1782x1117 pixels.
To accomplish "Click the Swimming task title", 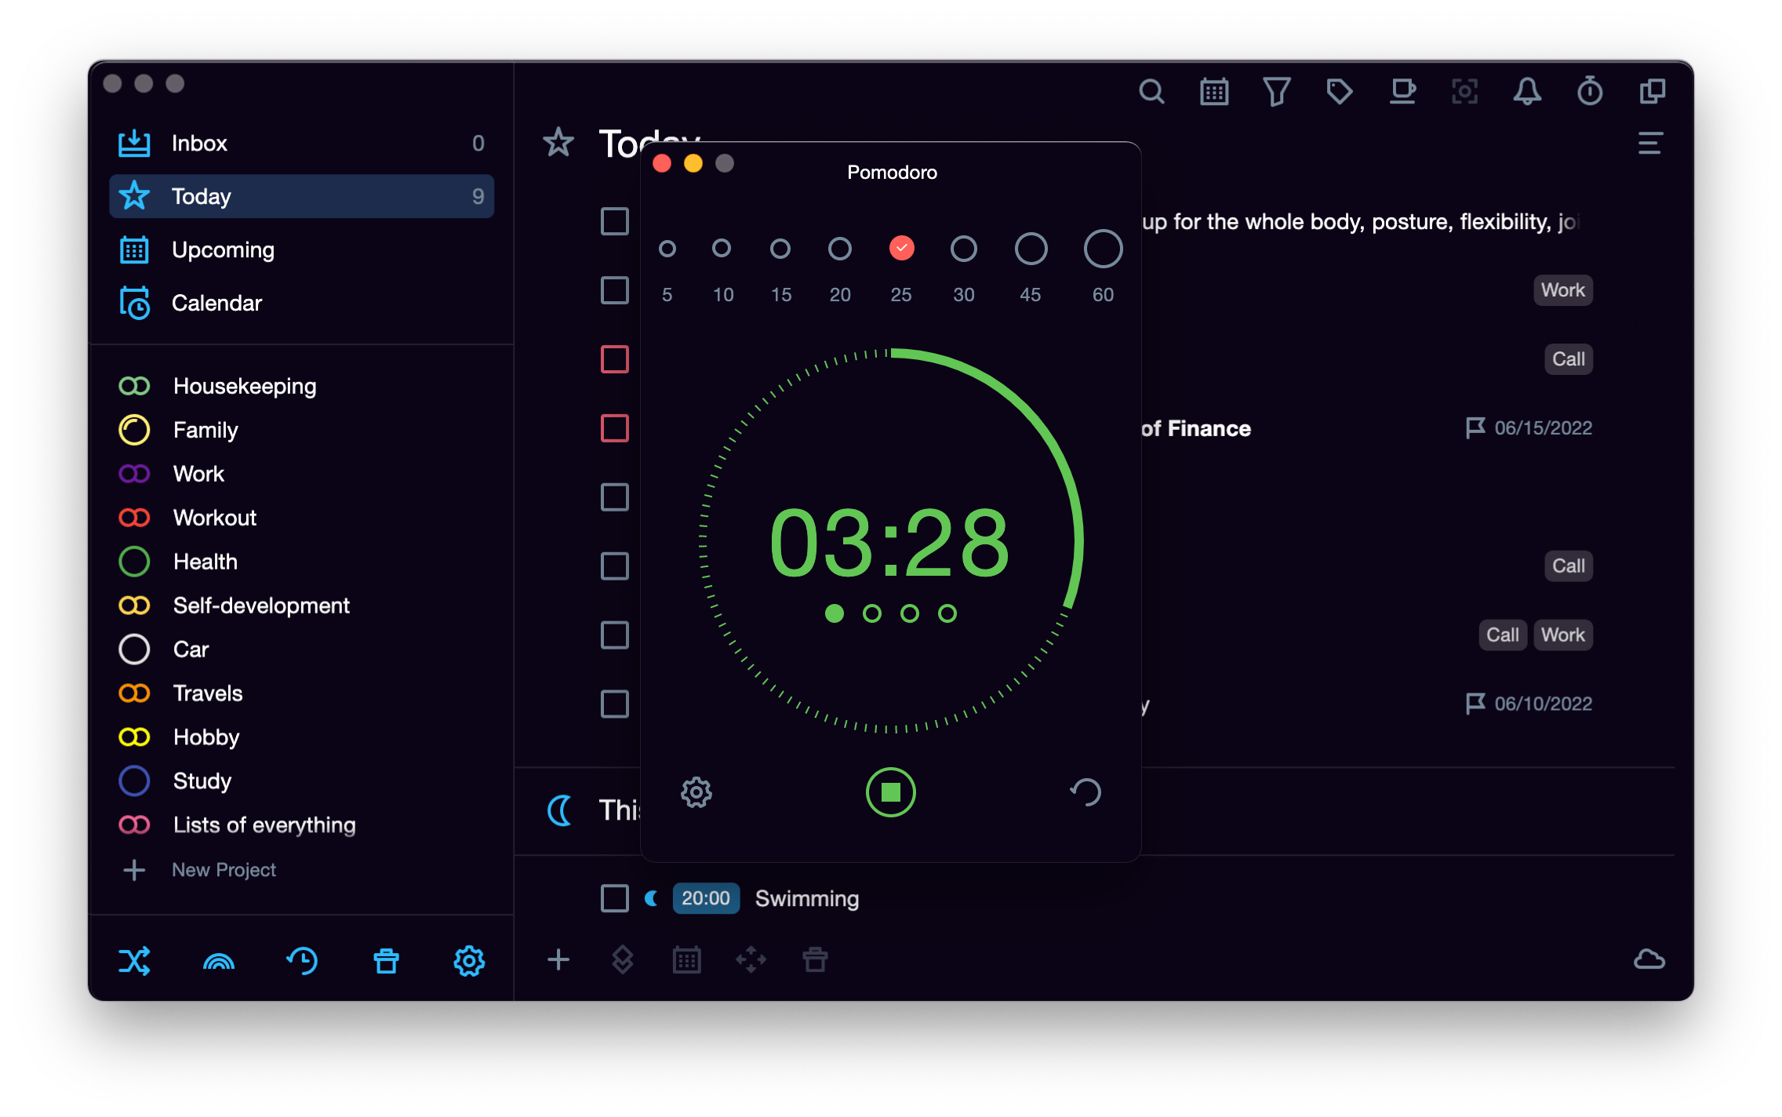I will coord(807,898).
